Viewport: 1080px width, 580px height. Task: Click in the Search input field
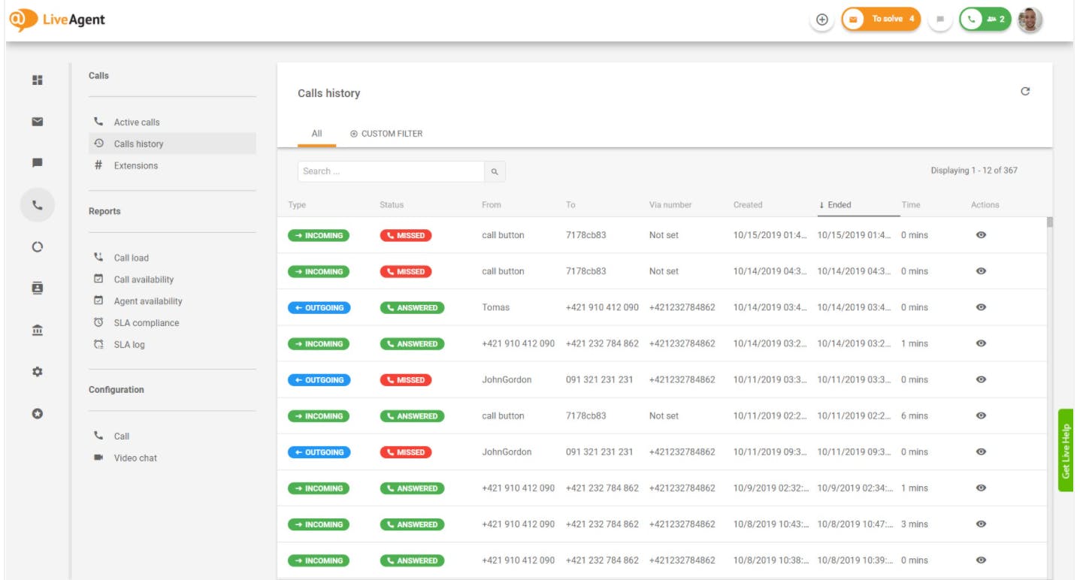tap(391, 171)
